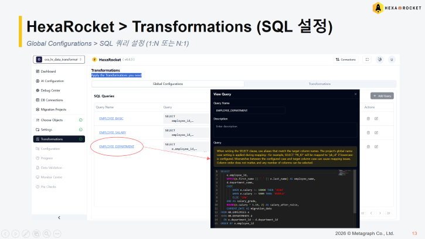Edit the EMPLOYEE_SALARY query
The width and height of the screenshot is (425, 239).
click(376, 133)
